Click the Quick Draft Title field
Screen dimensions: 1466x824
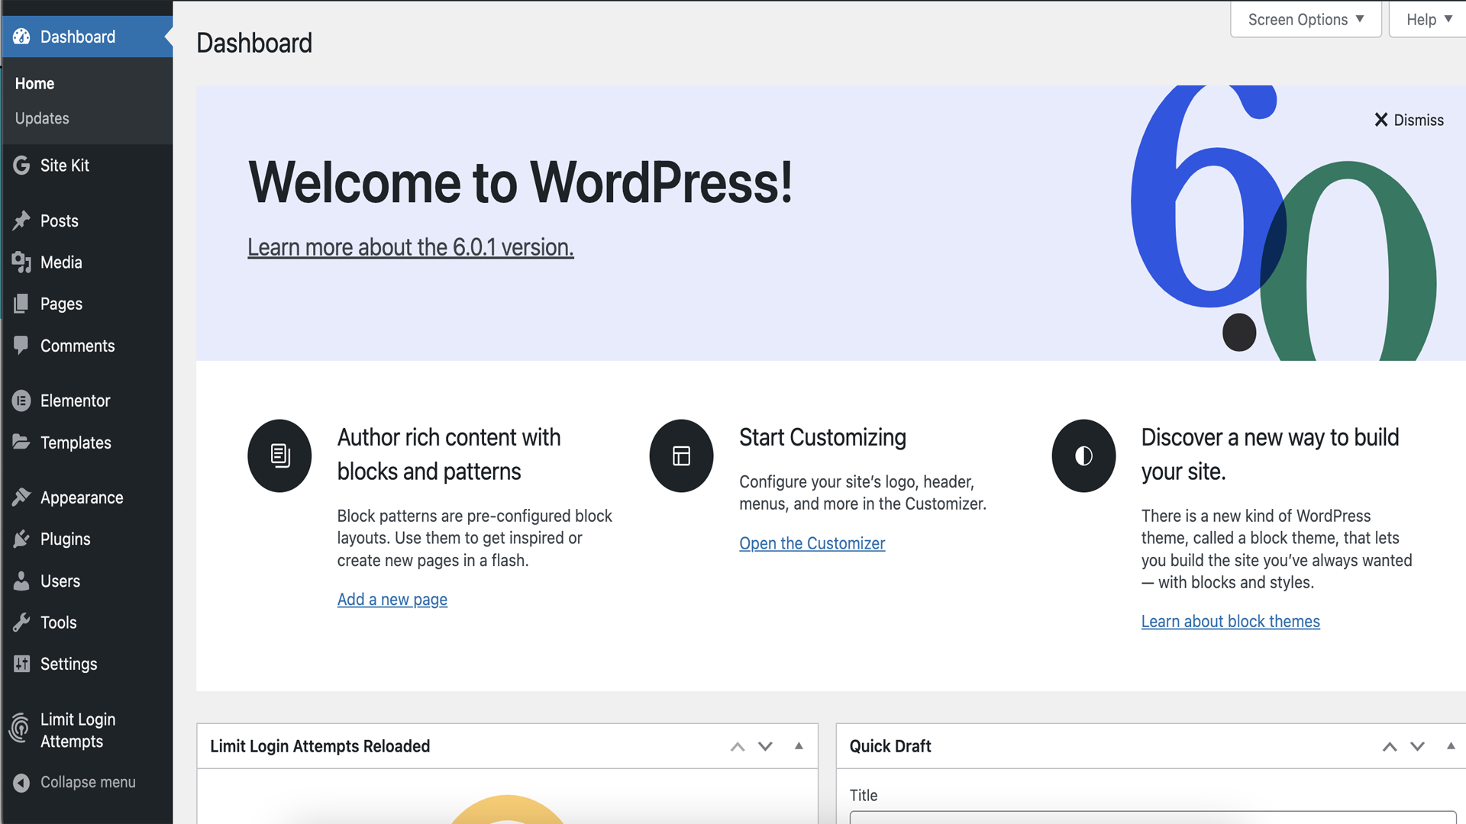point(1151,817)
